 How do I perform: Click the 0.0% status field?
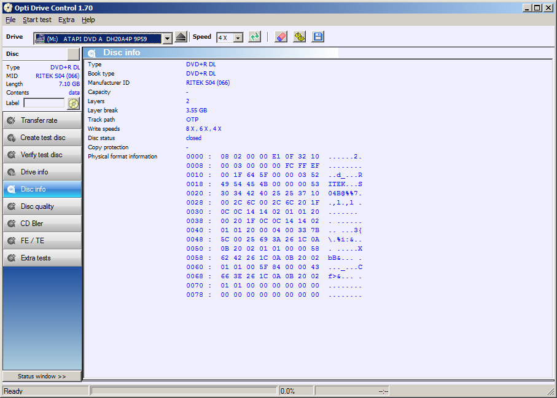coord(296,391)
